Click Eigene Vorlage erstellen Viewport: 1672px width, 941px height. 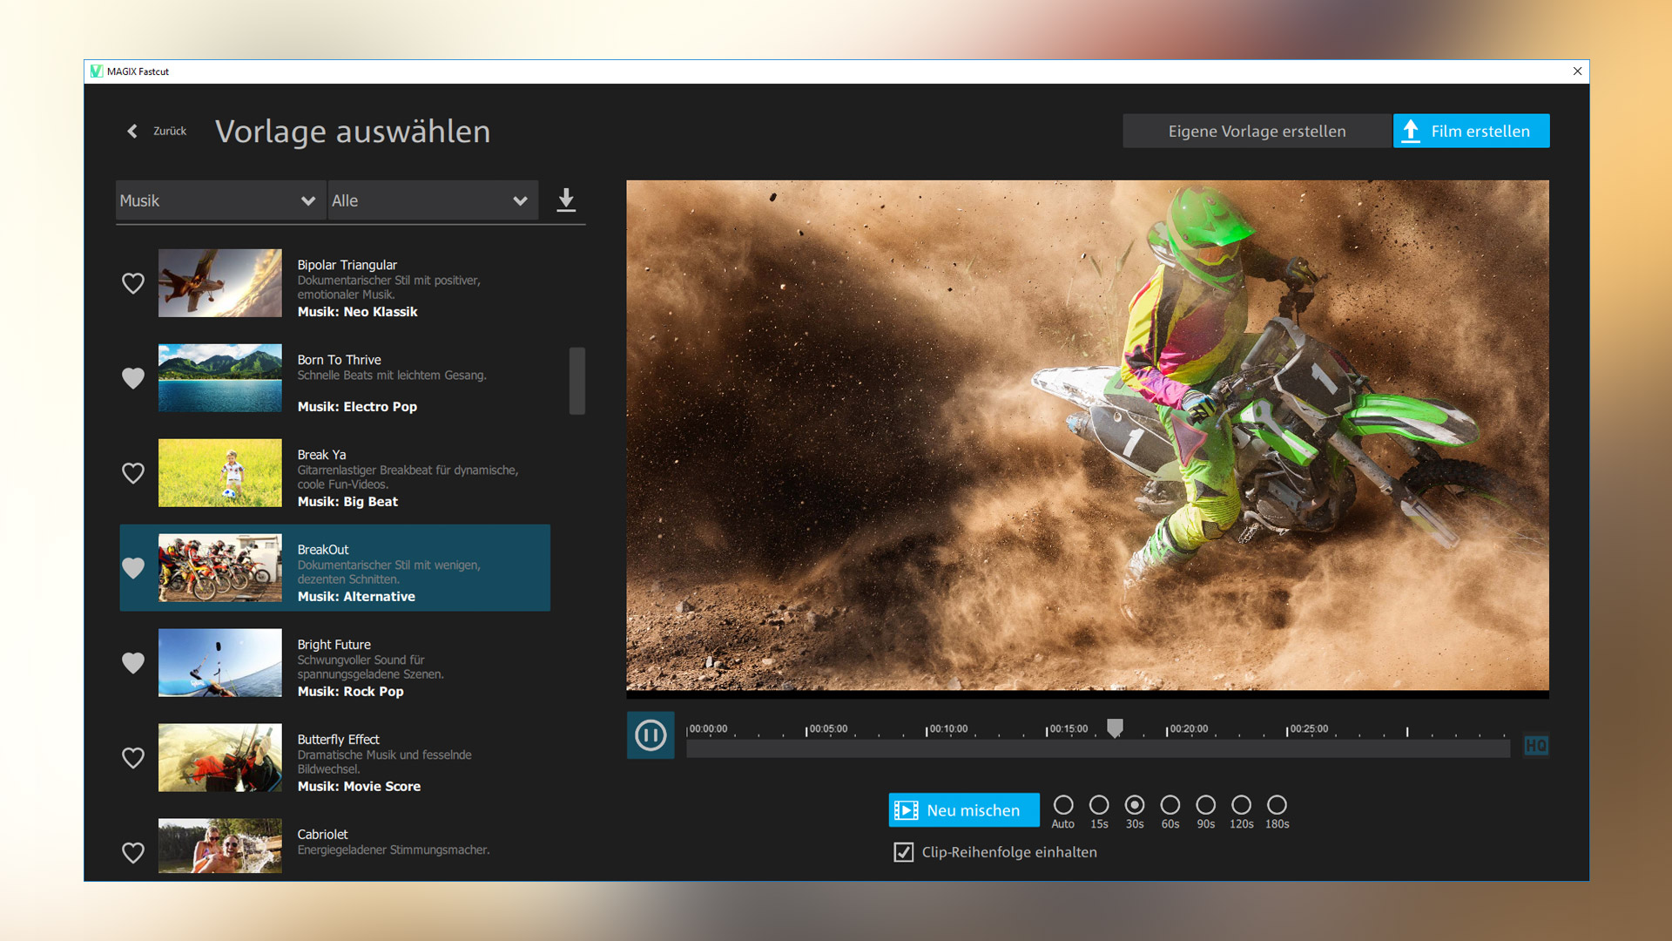point(1257,131)
